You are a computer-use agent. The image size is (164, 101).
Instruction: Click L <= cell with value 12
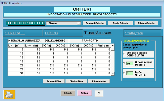click(33, 54)
